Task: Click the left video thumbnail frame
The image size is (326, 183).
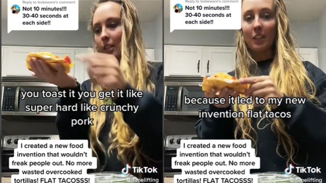Action: [x=82, y=91]
